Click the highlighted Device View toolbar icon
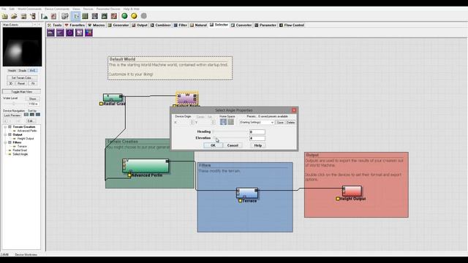Screen dimensions: 468x263 click(x=76, y=16)
